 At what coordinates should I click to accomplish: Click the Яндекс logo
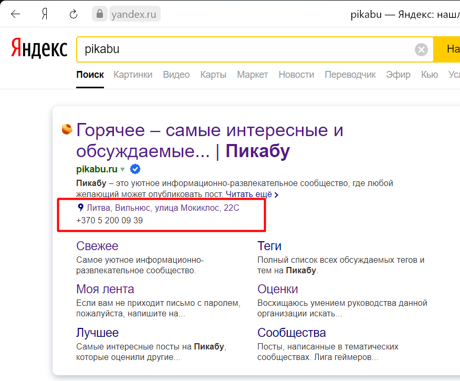pyautogui.click(x=39, y=48)
